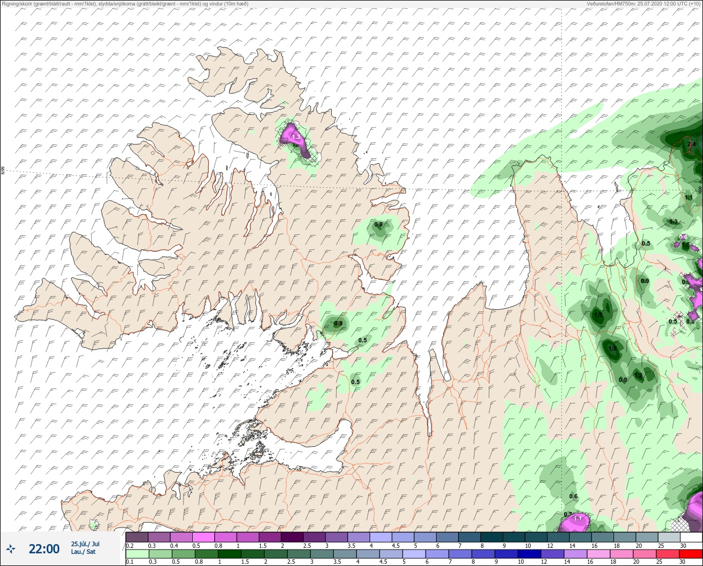Select upper legend swatch between 0.5 and 0.8
The image size is (703, 566).
(203, 537)
